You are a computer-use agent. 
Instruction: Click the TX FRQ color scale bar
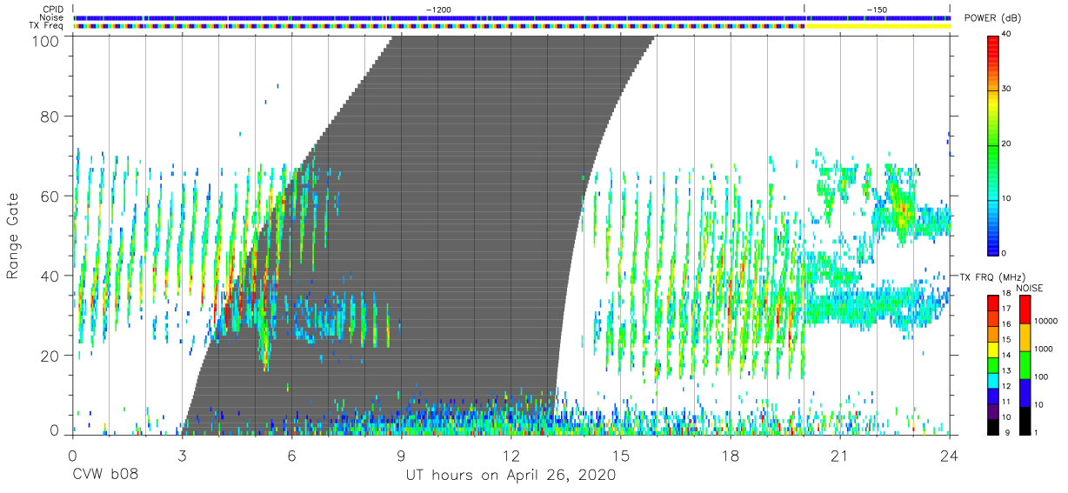click(993, 364)
